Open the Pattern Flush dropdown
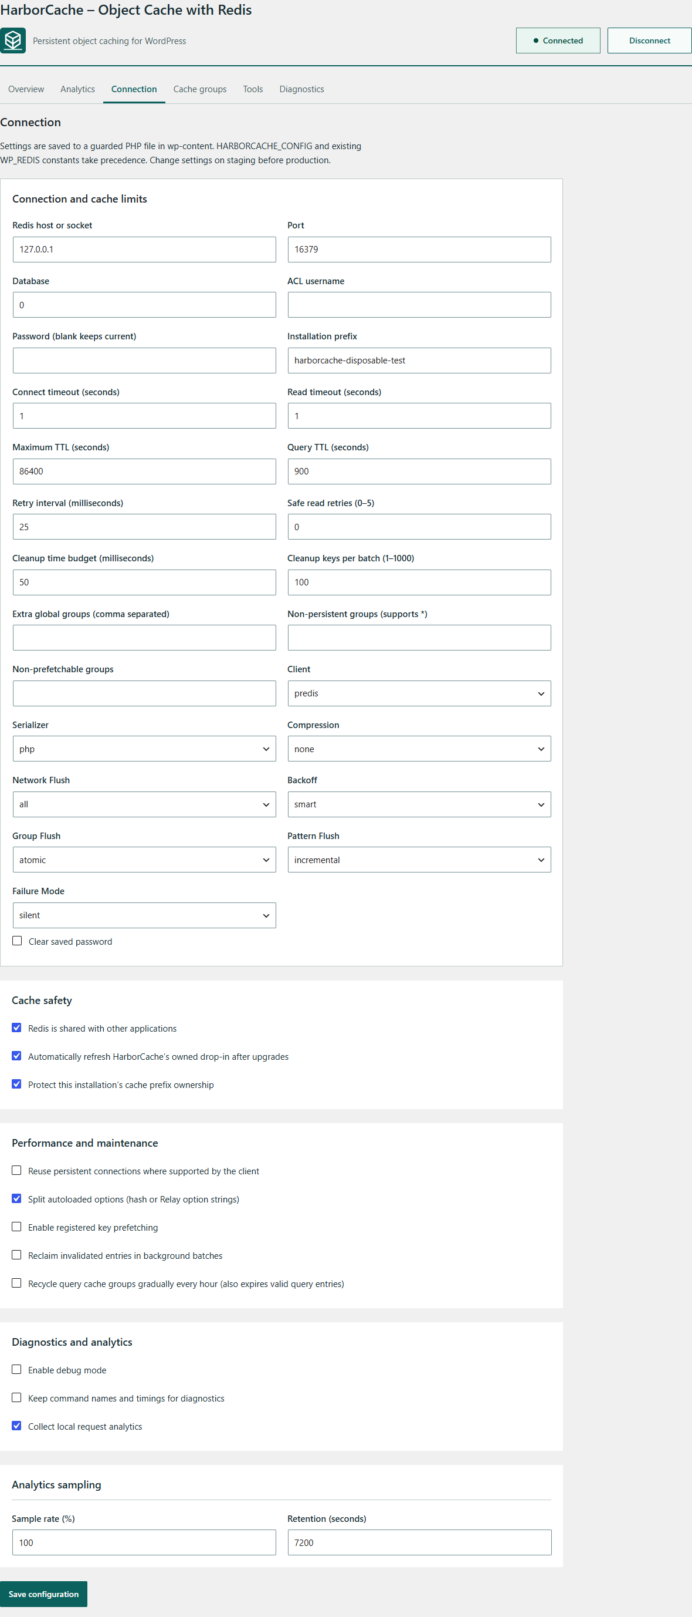 419,860
